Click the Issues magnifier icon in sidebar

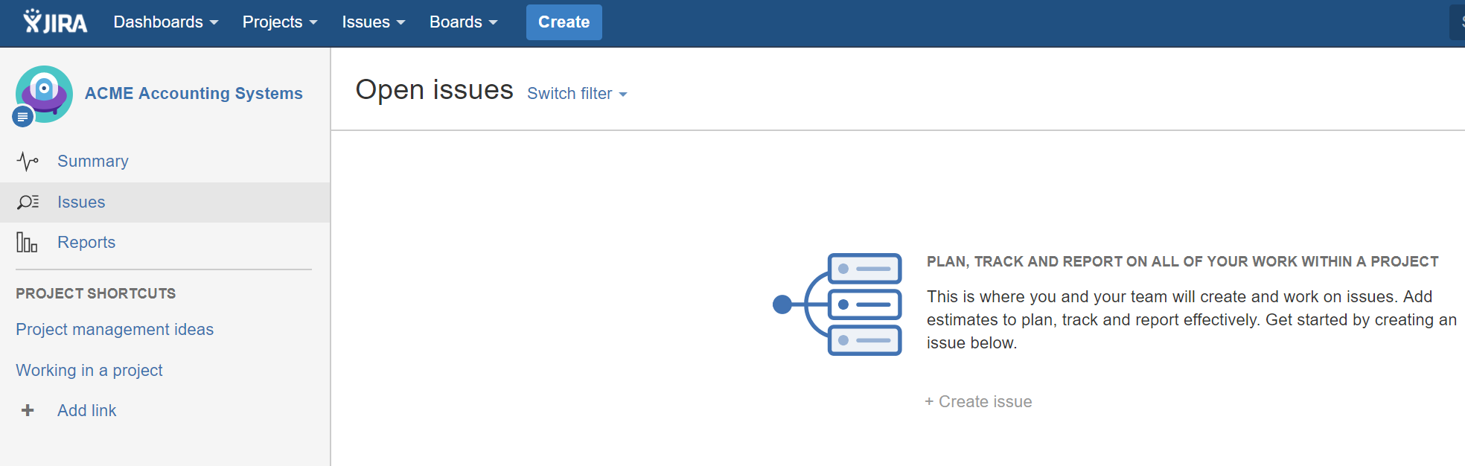(28, 202)
